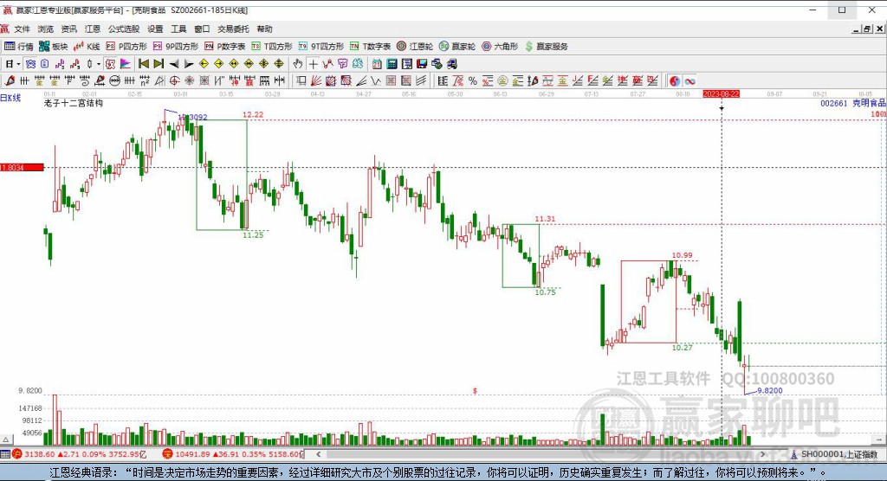Open the 设置 menu
This screenshot has height=481, width=887.
(x=155, y=29)
